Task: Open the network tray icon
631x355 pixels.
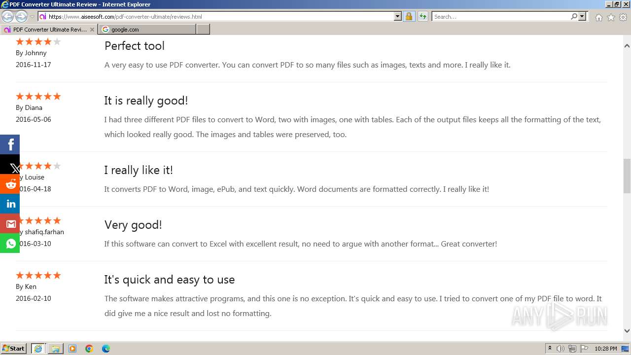Action: click(572, 349)
